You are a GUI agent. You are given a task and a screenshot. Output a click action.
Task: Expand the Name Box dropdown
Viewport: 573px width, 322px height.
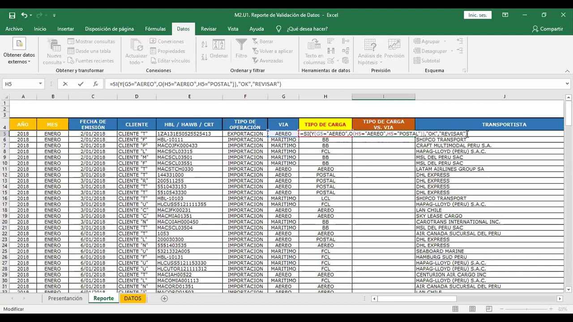pos(40,84)
